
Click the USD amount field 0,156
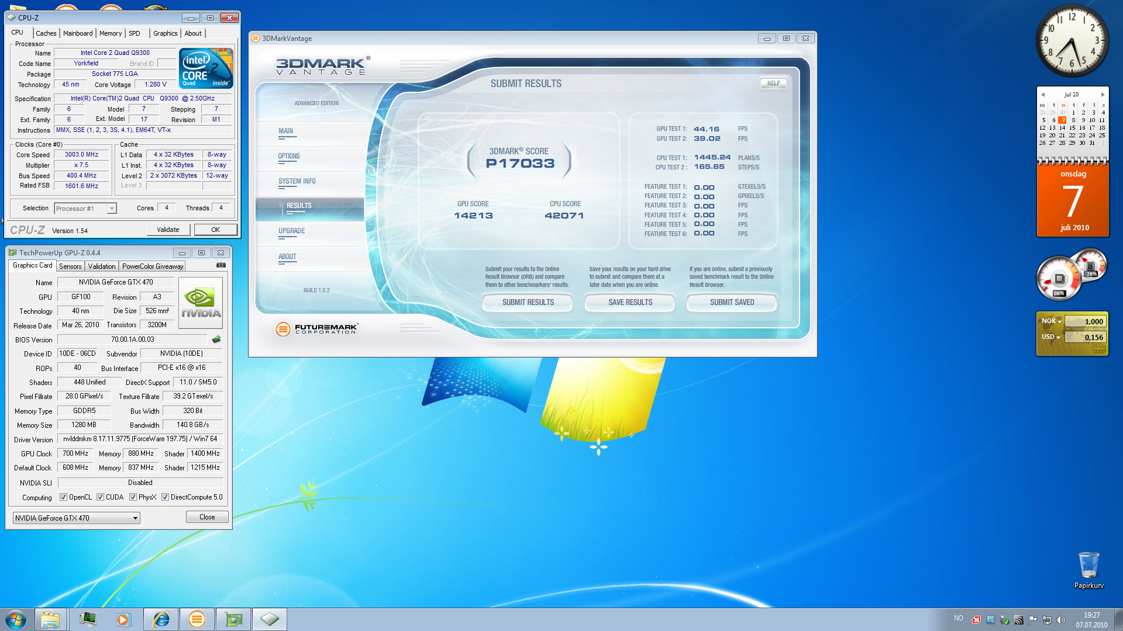pos(1085,337)
